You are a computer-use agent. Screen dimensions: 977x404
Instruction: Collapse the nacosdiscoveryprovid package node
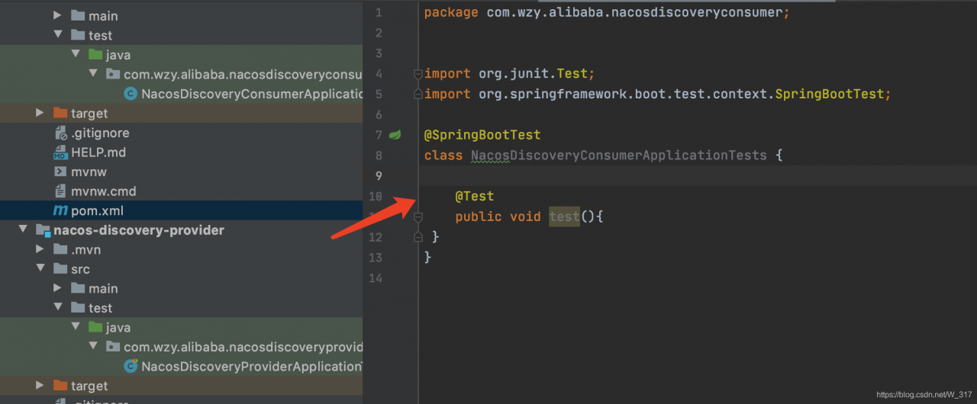92,347
